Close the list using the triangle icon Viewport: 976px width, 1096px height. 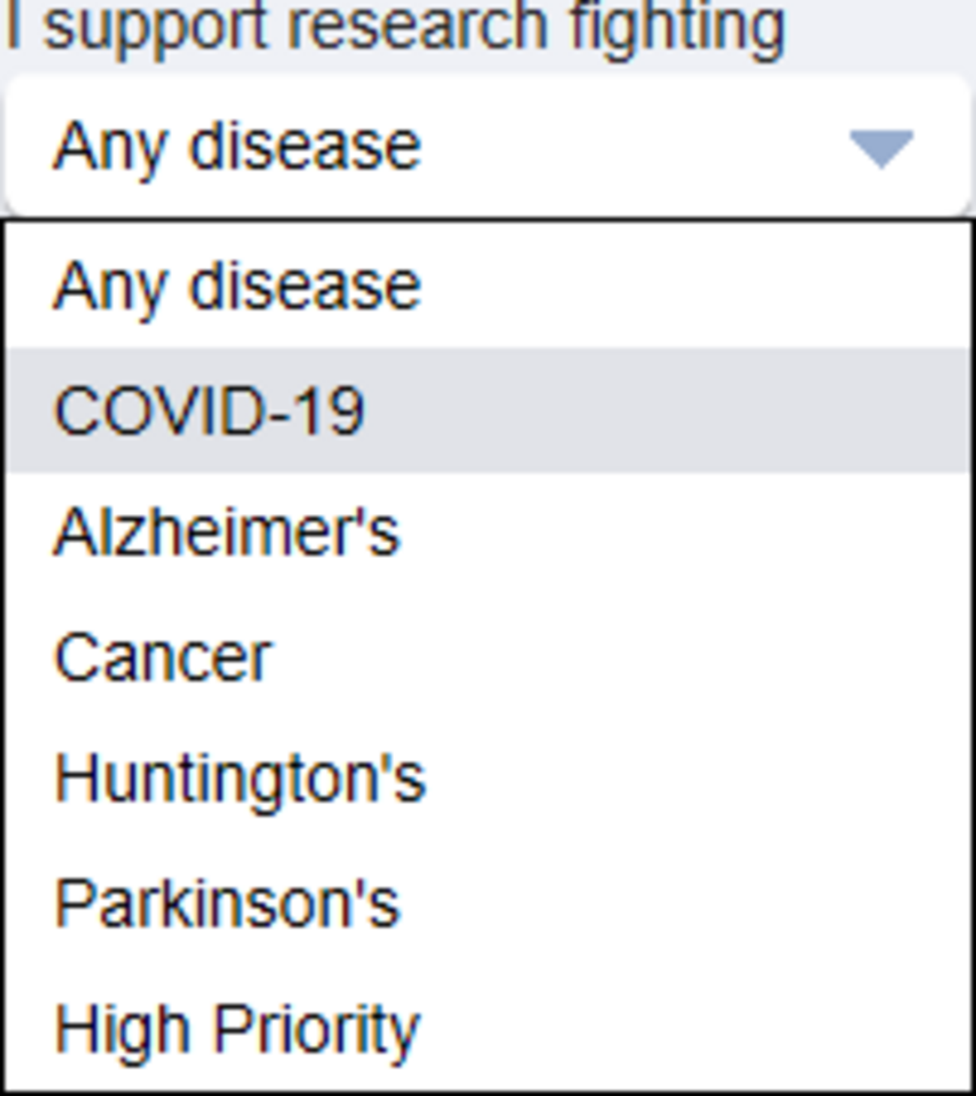click(880, 148)
